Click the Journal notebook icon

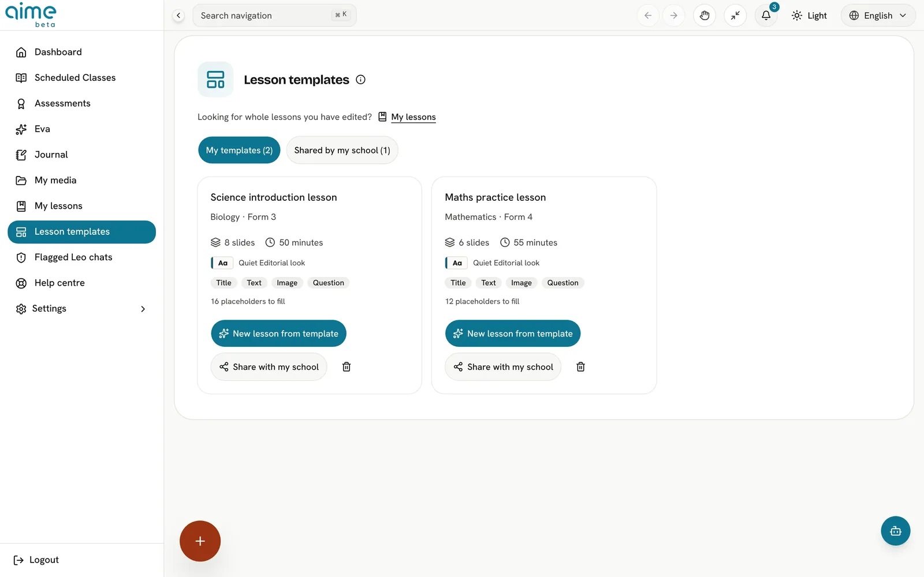[x=21, y=155]
